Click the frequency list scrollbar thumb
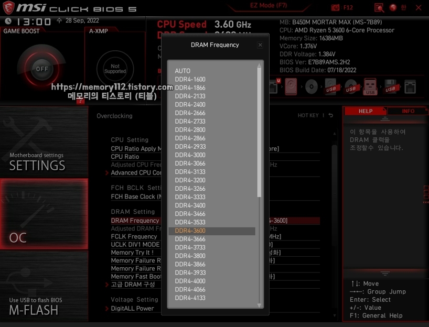The image size is (429, 327). 259,132
